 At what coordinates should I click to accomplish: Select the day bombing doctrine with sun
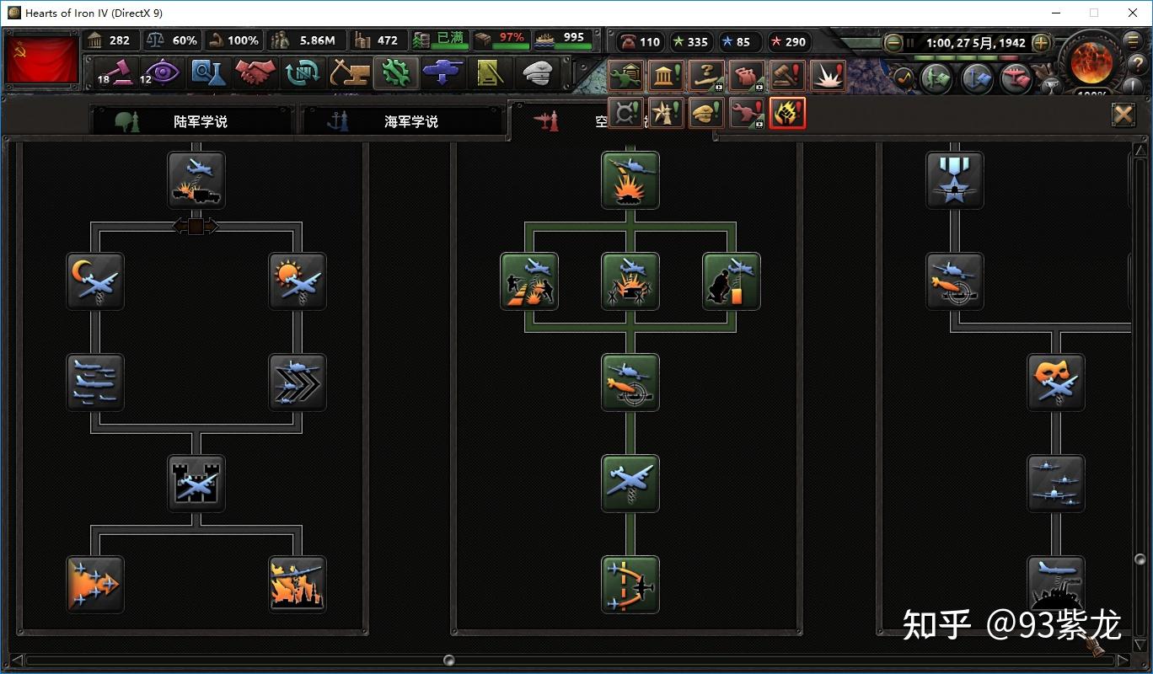coord(298,281)
